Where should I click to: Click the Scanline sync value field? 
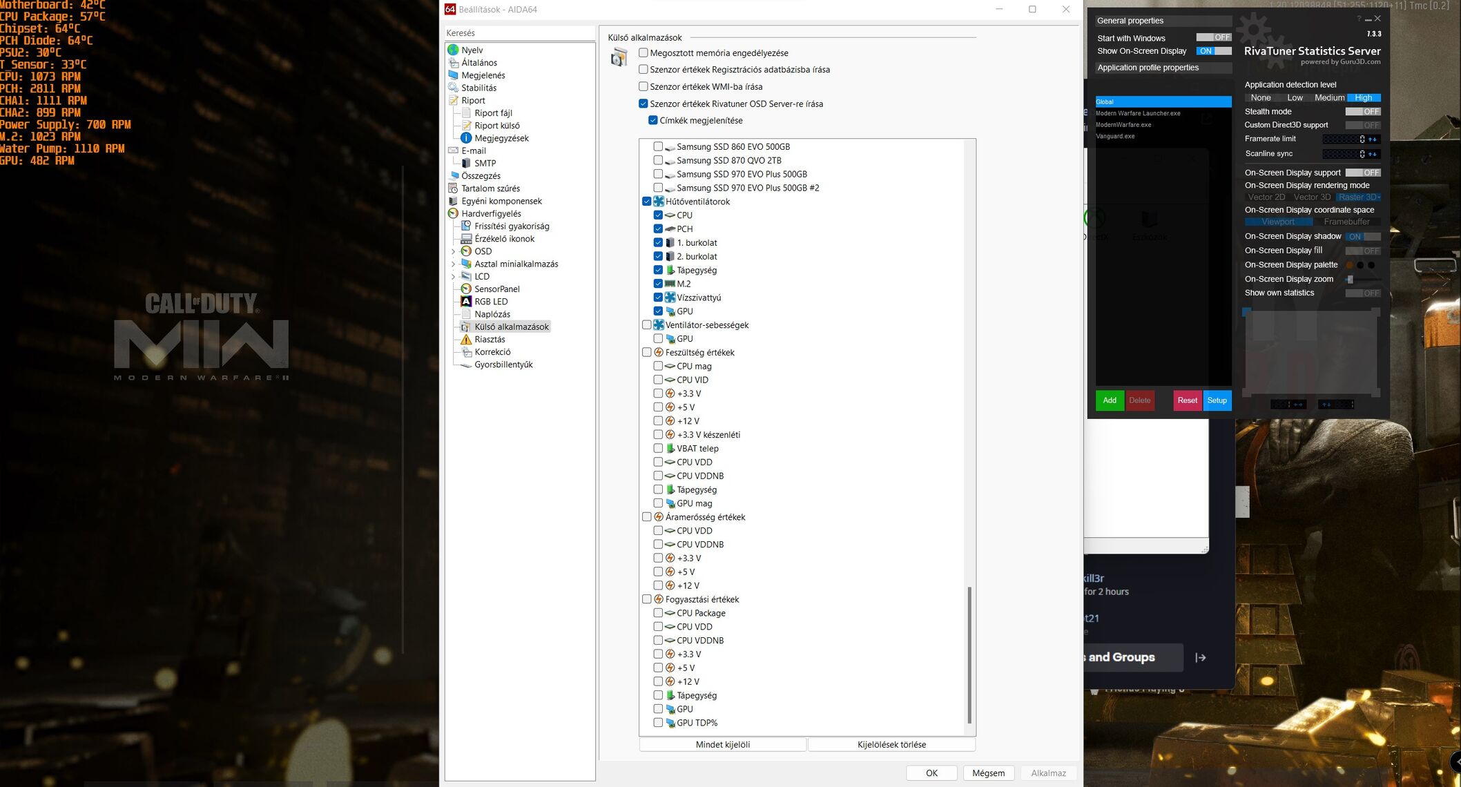(1343, 153)
